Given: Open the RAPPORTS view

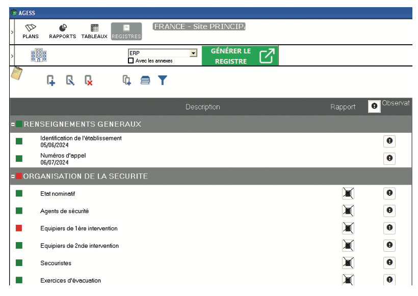Looking at the screenshot, I should tap(62, 31).
